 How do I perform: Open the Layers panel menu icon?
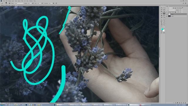point(187,6)
